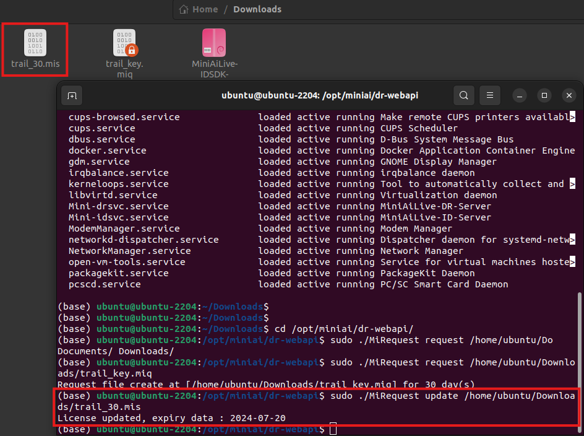
Task: Close the terminal window
Action: 569,95
